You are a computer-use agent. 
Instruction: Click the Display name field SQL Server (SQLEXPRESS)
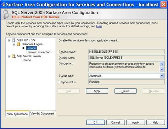[x=127, y=58]
